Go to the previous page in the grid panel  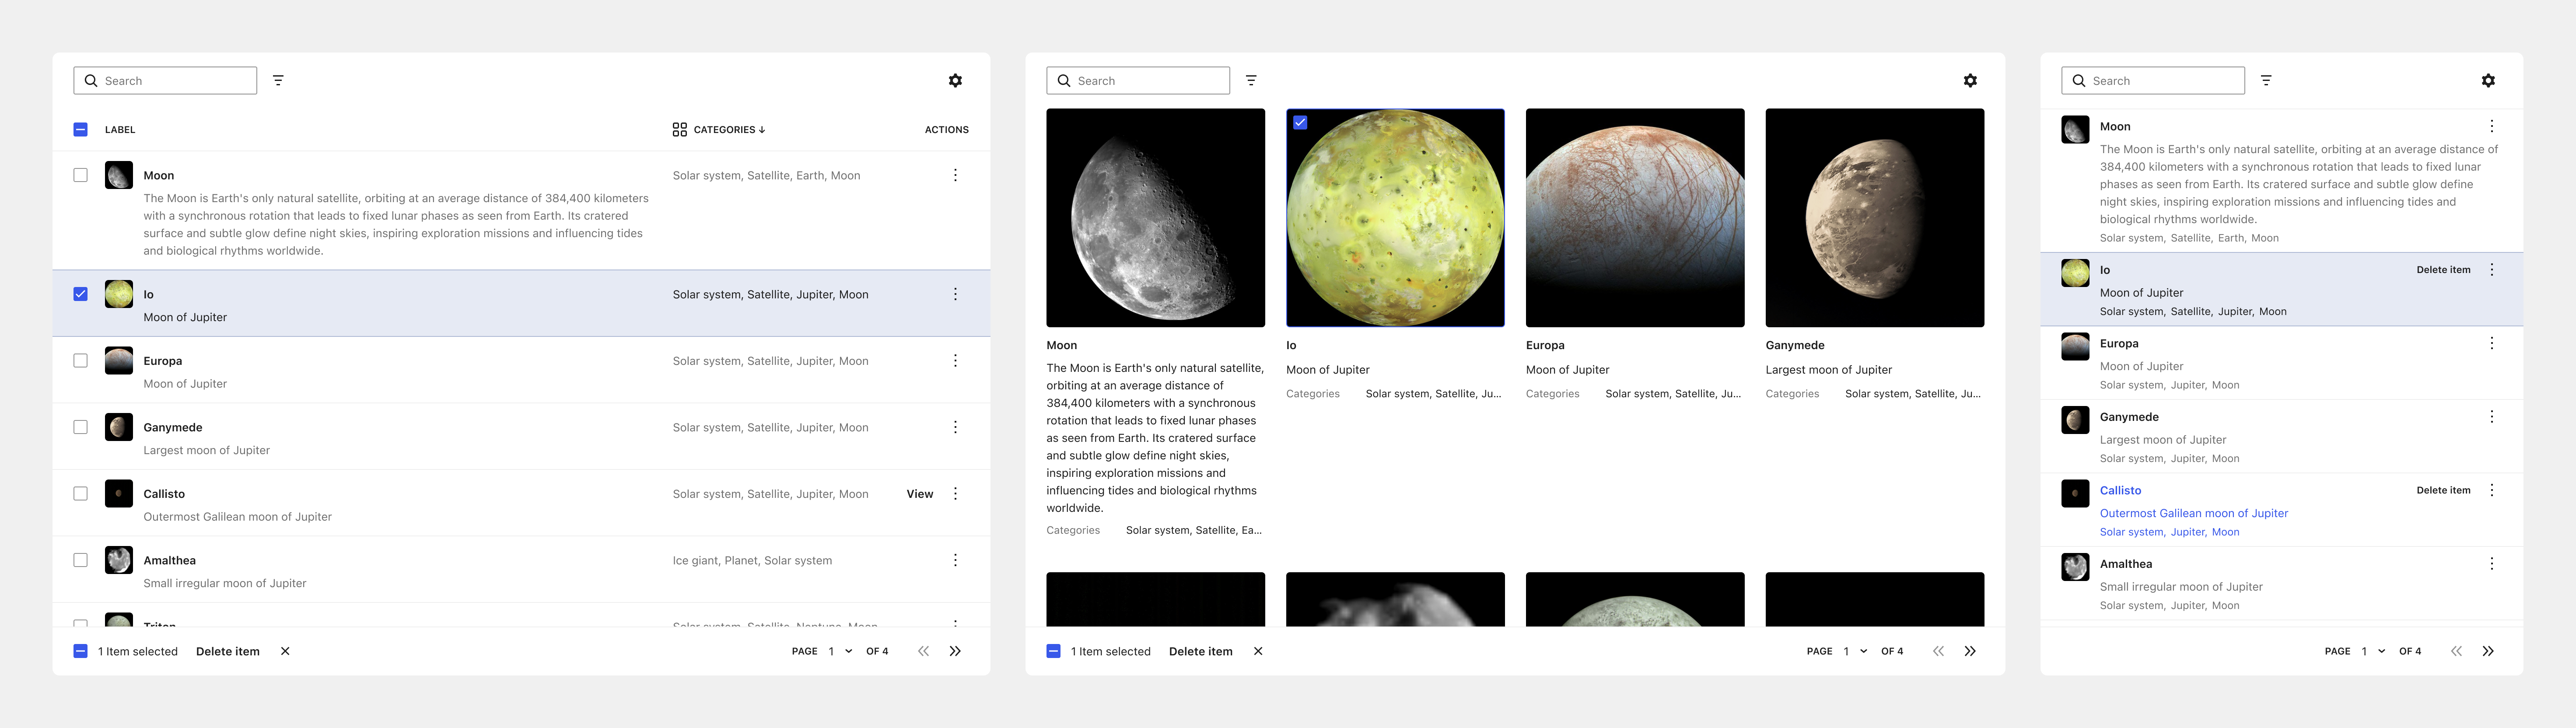tap(1938, 651)
